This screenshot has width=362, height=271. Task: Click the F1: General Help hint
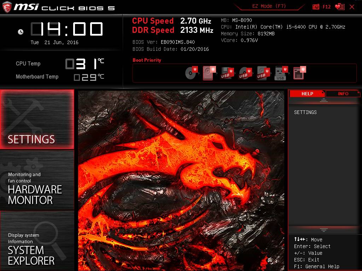coord(316,266)
